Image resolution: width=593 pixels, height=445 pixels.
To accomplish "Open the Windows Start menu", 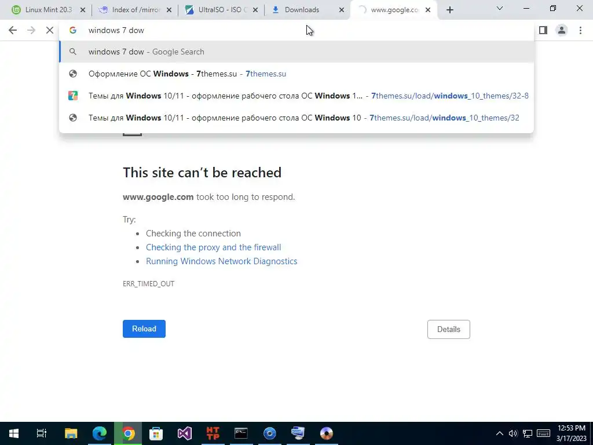I will (14, 433).
